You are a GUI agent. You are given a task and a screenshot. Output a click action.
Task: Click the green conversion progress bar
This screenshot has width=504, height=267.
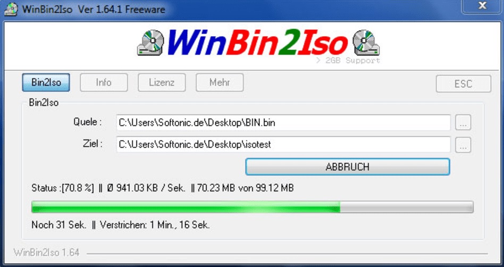pyautogui.click(x=253, y=207)
